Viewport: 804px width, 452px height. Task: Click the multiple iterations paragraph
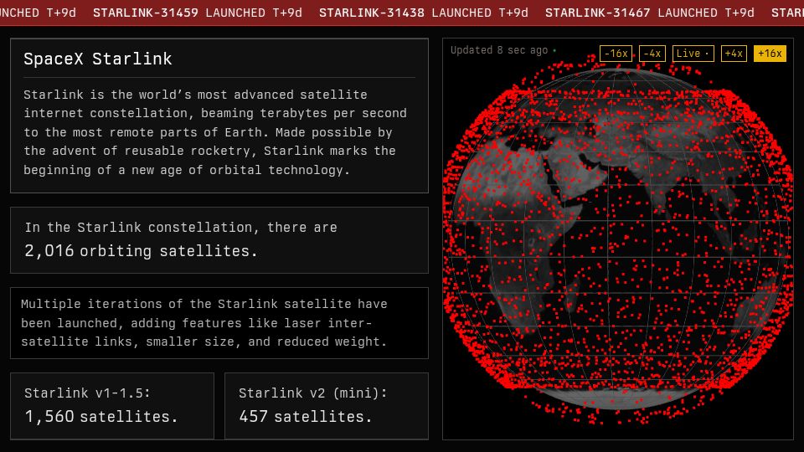[204, 323]
